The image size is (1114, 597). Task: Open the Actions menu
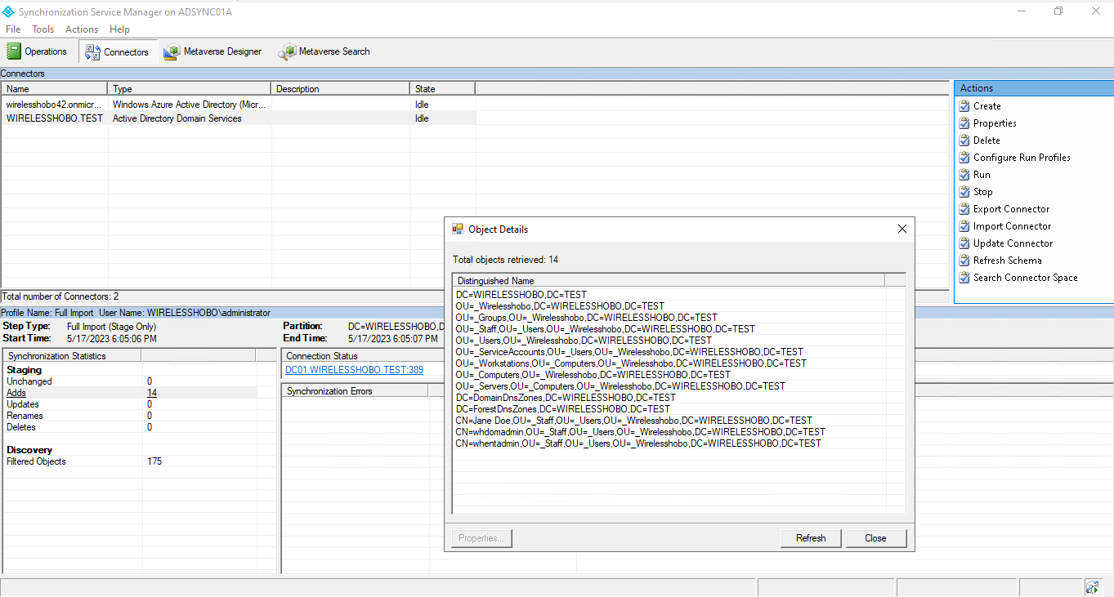click(x=82, y=29)
